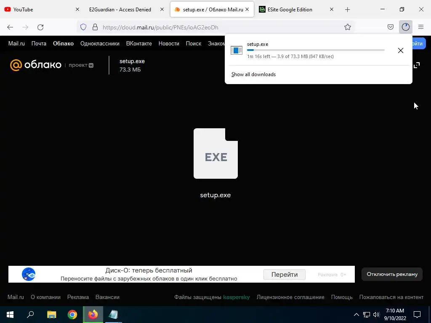
Task: Open О компании footer link
Action: (45, 297)
